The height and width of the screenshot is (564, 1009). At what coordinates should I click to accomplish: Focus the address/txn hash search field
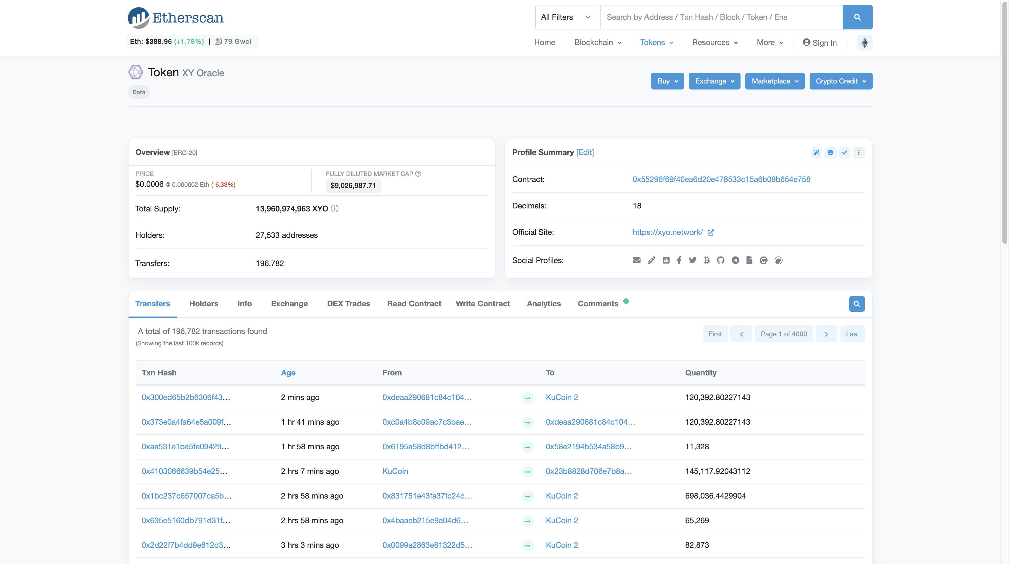click(721, 17)
